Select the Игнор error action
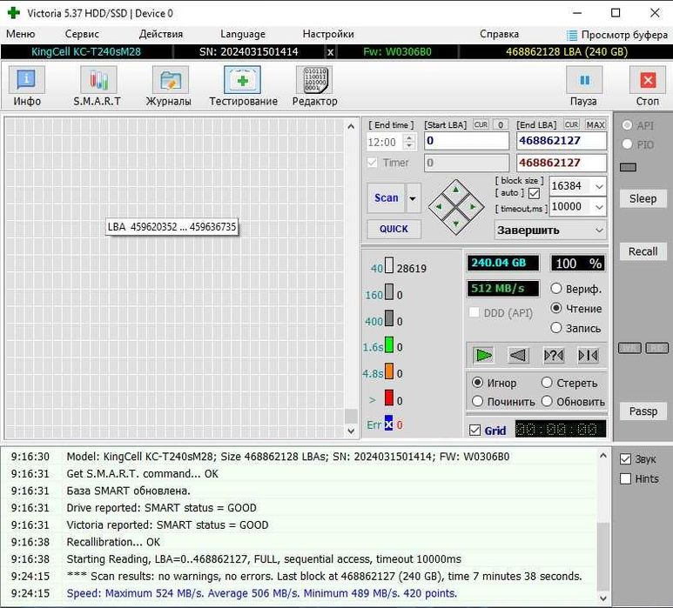 tap(477, 382)
